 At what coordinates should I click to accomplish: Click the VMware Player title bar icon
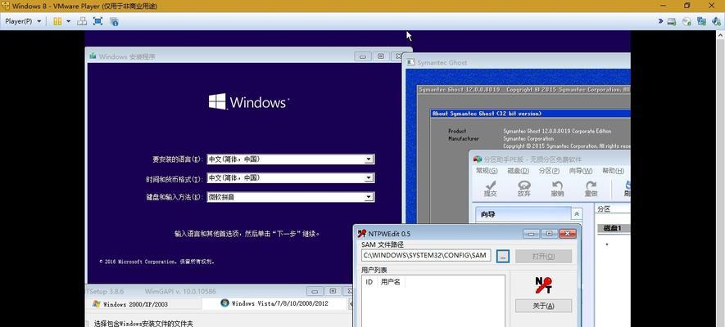[6, 6]
